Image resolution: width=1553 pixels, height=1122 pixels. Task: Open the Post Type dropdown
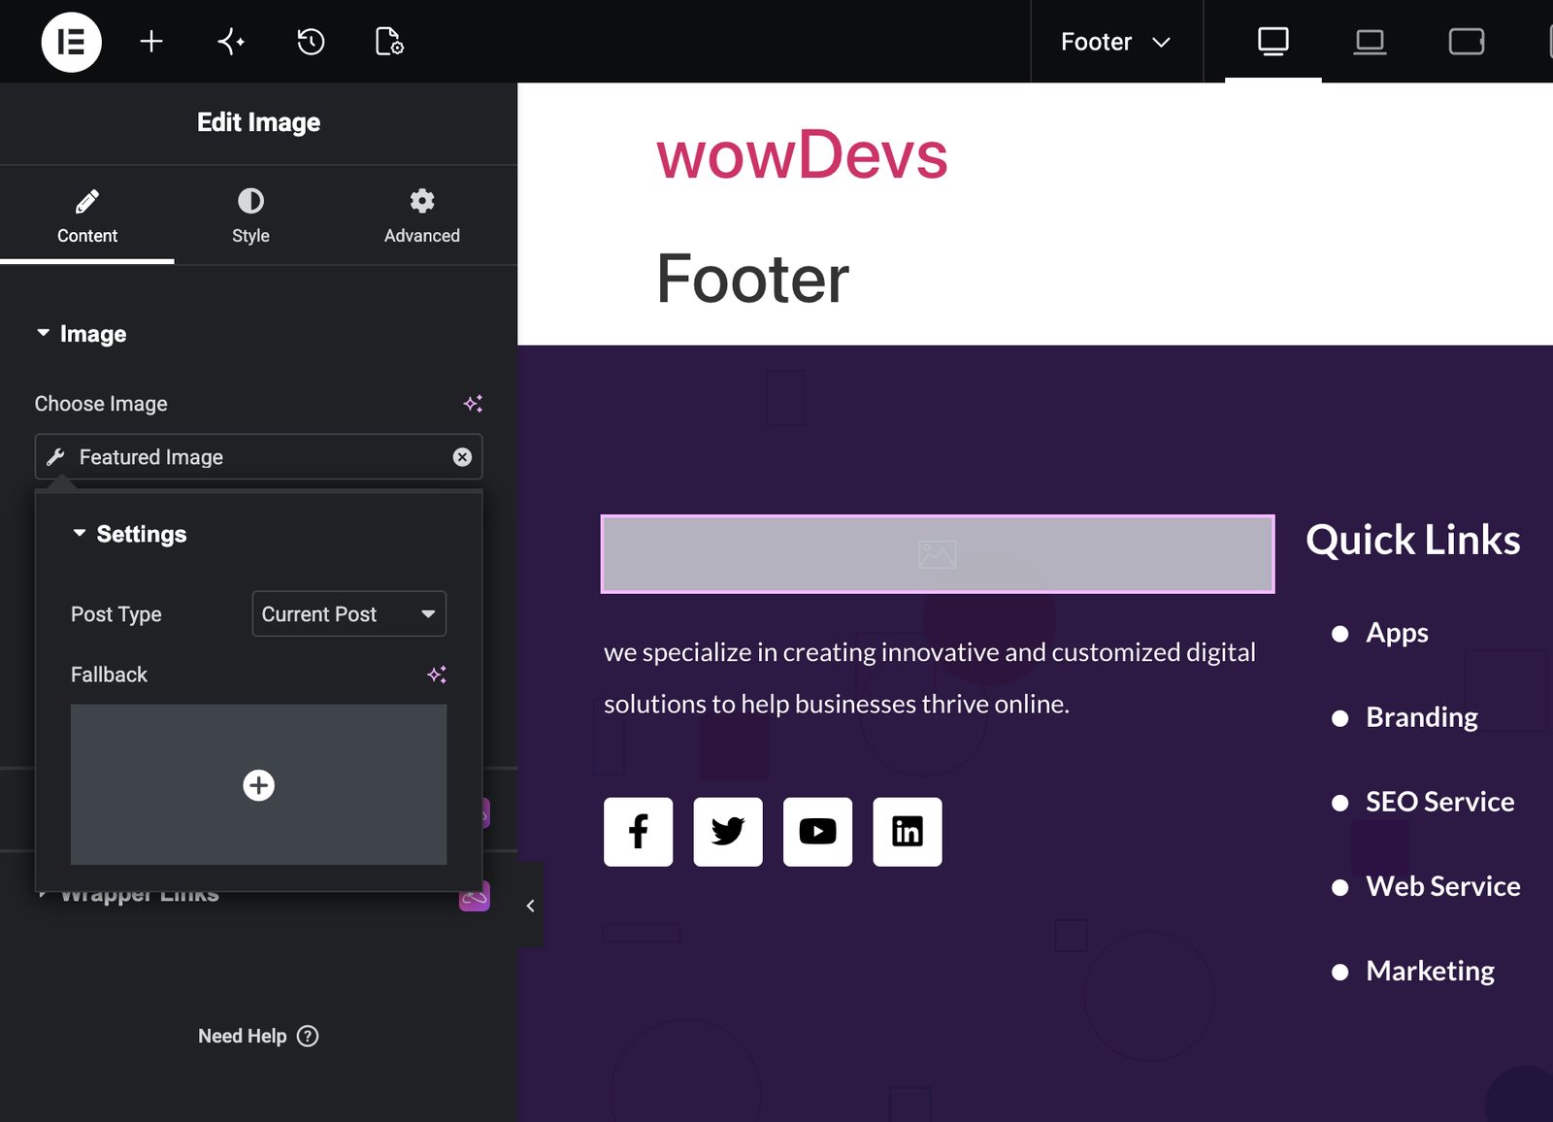[x=349, y=614]
